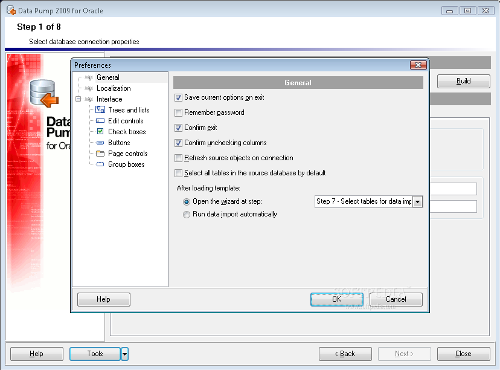The height and width of the screenshot is (370, 500).
Task: Click OK in Preferences dialog
Action: (x=337, y=299)
